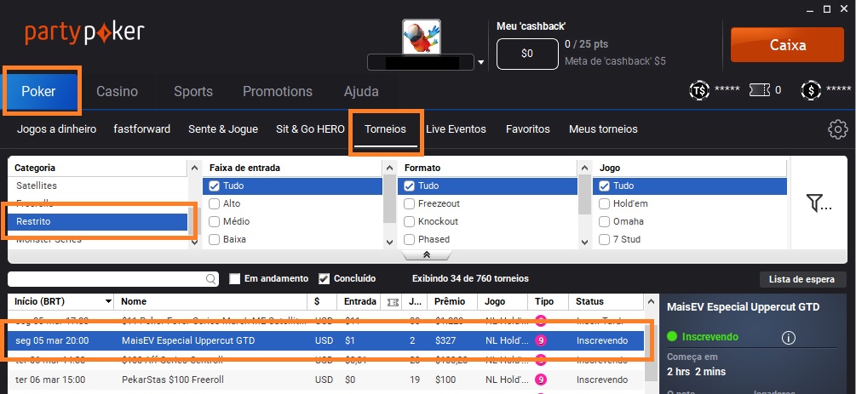
Task: Click the info icon beside Inscrevendo
Action: tap(789, 338)
